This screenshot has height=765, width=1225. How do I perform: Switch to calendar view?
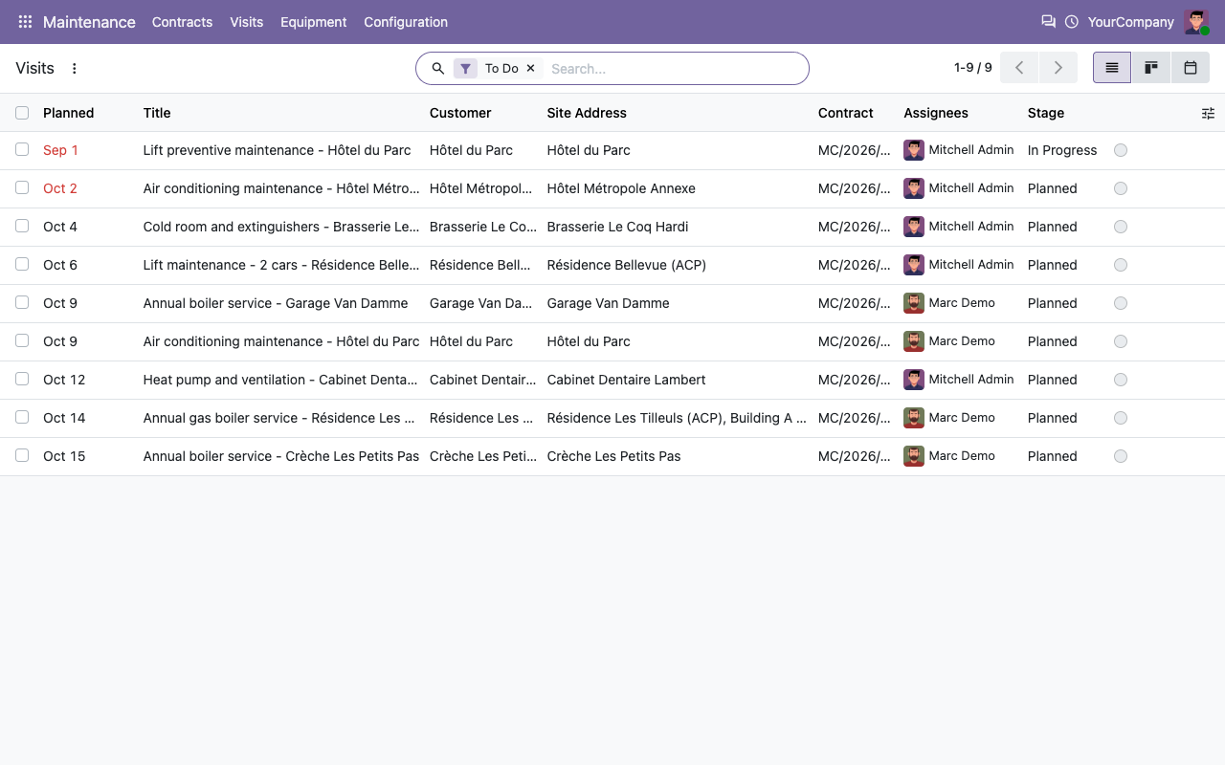click(x=1191, y=68)
